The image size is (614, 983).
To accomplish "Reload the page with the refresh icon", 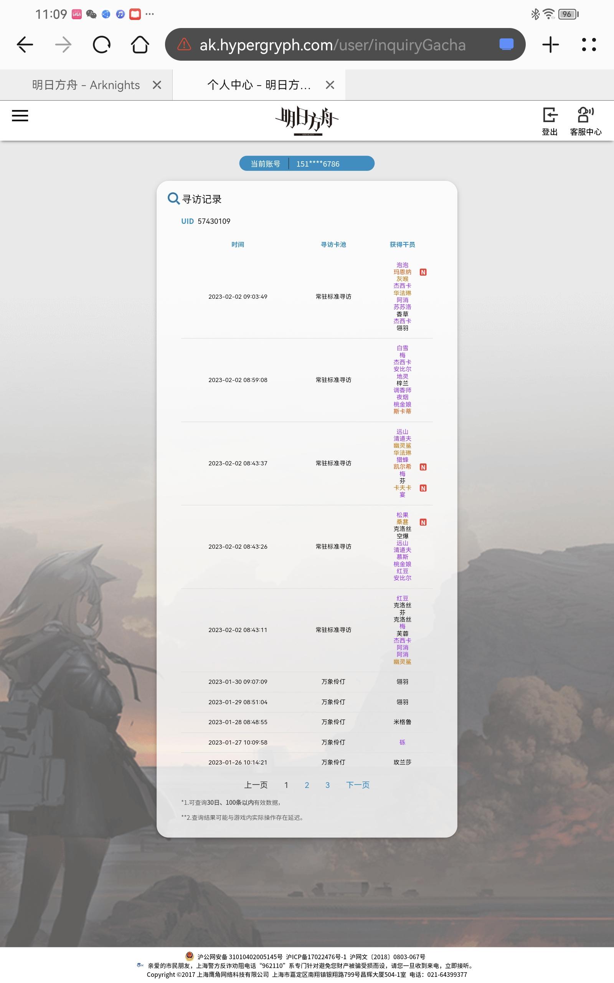I will (x=102, y=45).
